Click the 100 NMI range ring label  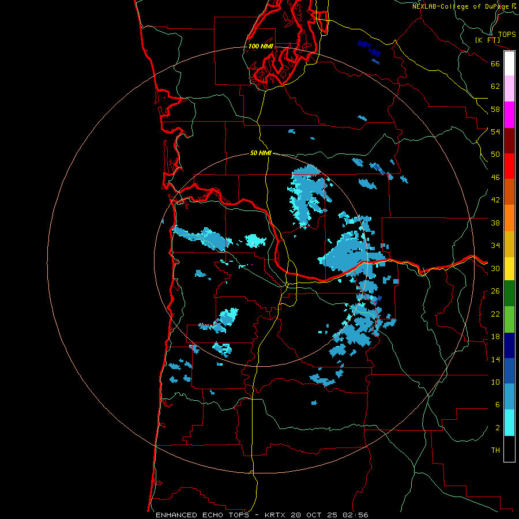261,46
